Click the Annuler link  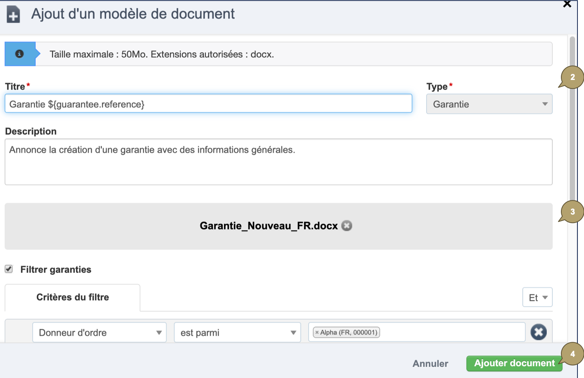pos(430,363)
